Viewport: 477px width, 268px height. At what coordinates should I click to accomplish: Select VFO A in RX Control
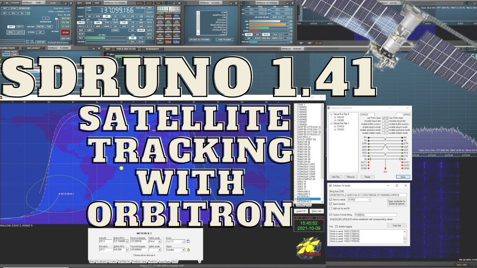click(80, 23)
